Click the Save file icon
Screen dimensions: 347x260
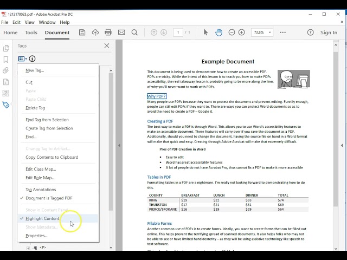(82, 32)
